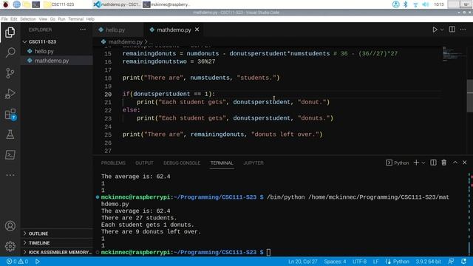Click mathdemo.py in the breadcrumb
Viewport: 473px width, 266px height.
(x=125, y=41)
